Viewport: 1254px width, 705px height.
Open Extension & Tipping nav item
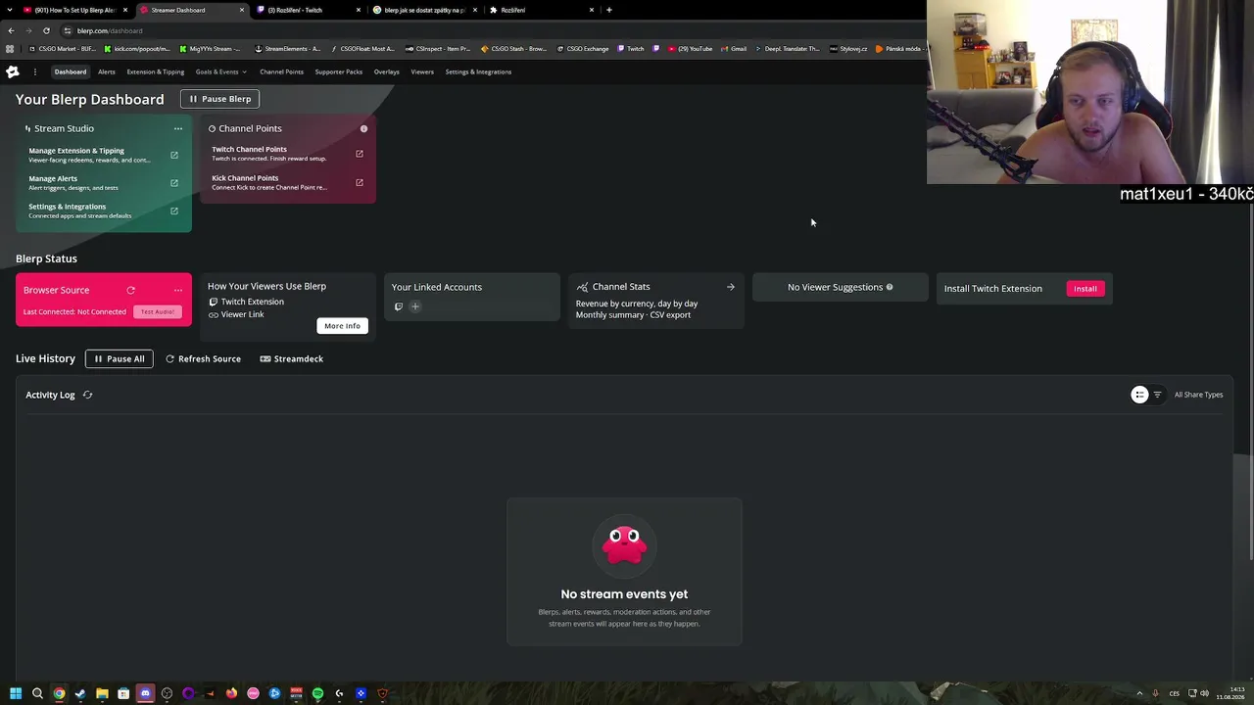(155, 71)
